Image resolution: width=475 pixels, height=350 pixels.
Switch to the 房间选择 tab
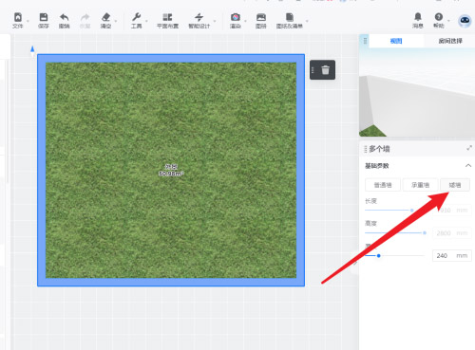pos(450,41)
